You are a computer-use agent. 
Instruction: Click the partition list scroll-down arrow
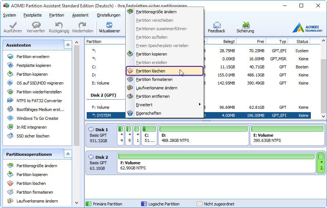click(323, 116)
